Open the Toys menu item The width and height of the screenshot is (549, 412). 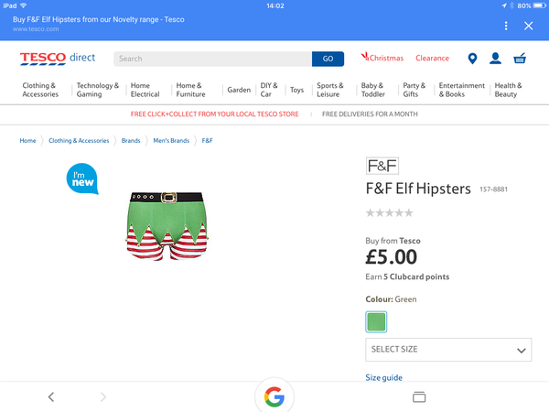coord(296,90)
